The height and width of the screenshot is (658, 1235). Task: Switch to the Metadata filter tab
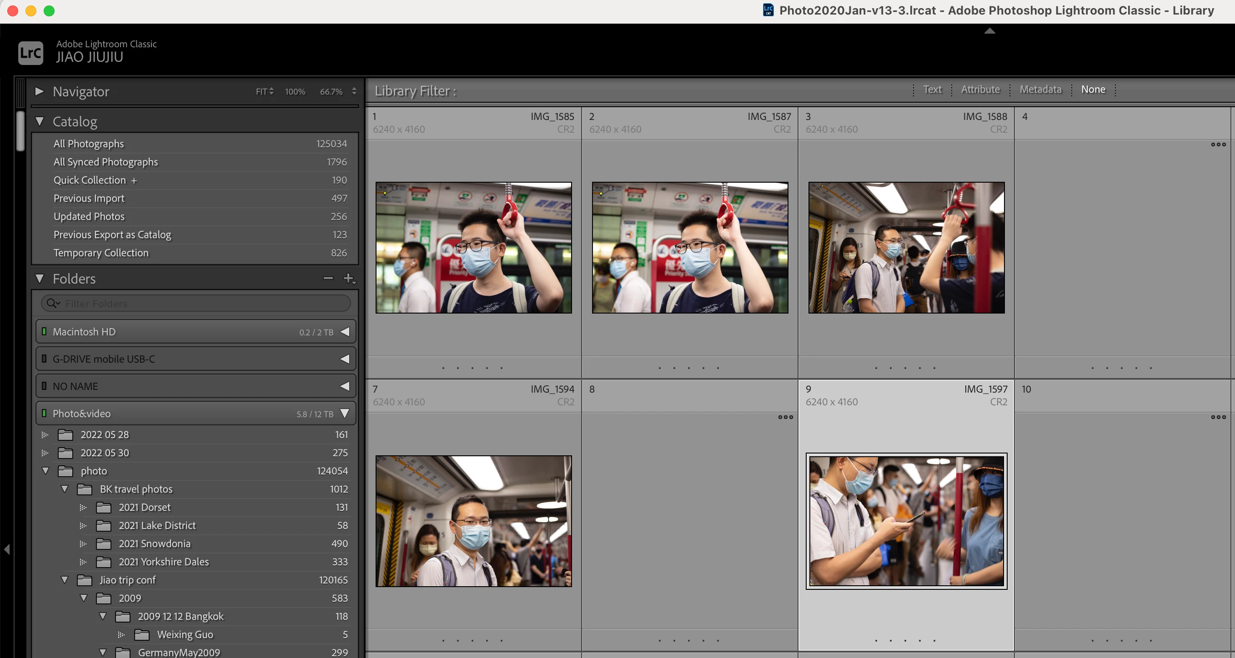1040,90
